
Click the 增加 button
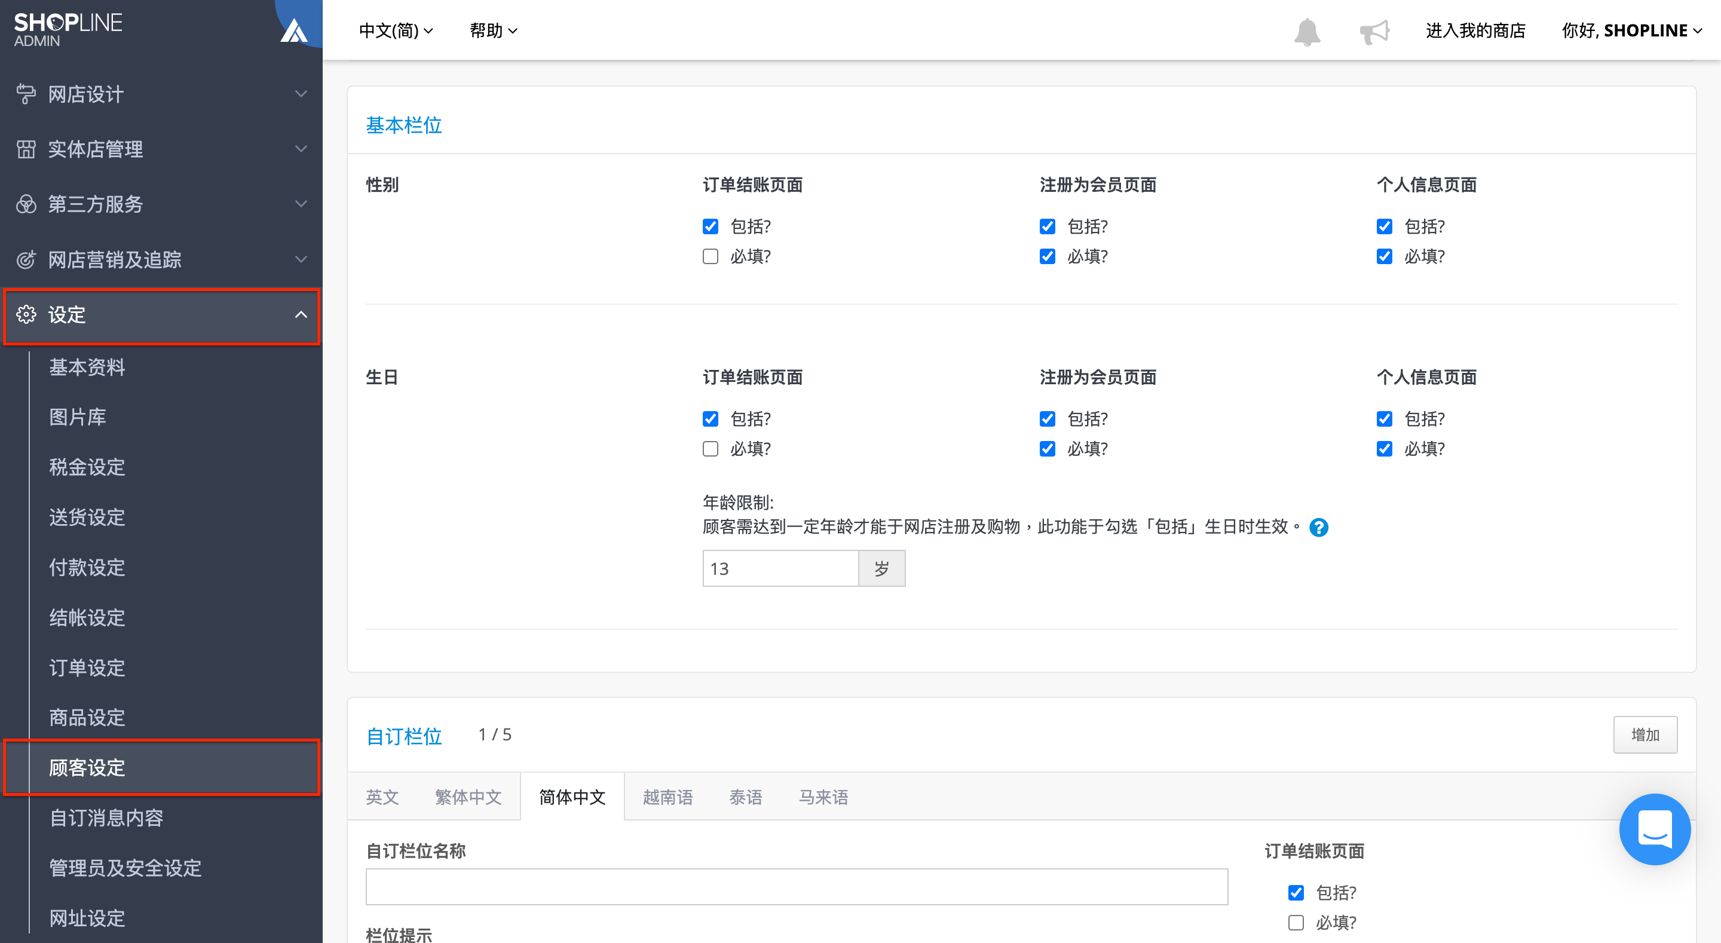pos(1645,734)
